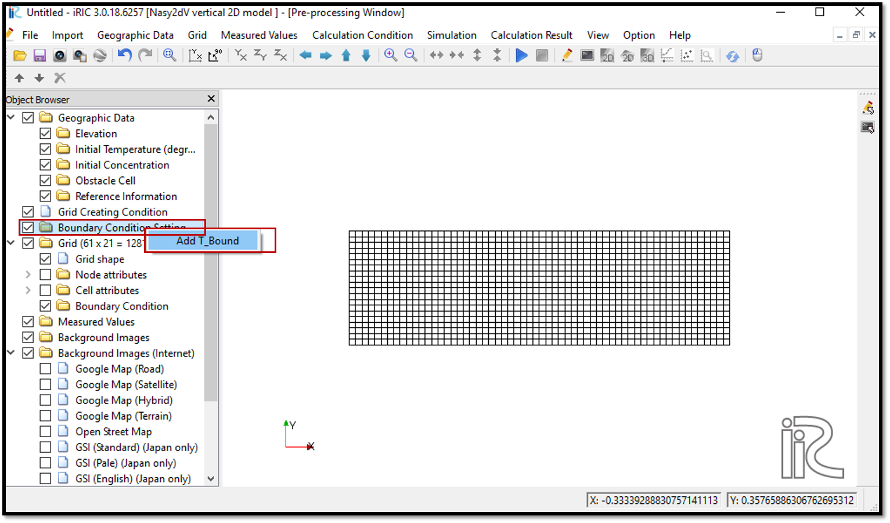Take a snapshot with the camera icon
Viewport: 890px width, 523px height.
(x=60, y=56)
